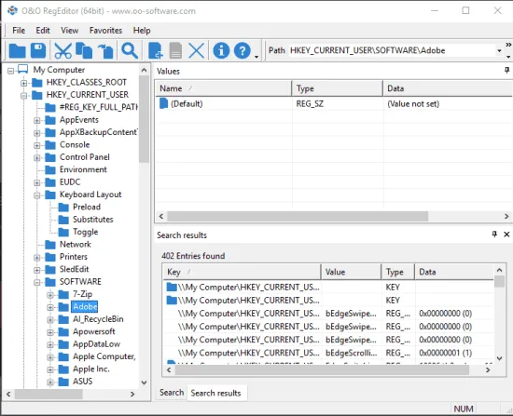Click the paste toolbar icon

[105, 51]
